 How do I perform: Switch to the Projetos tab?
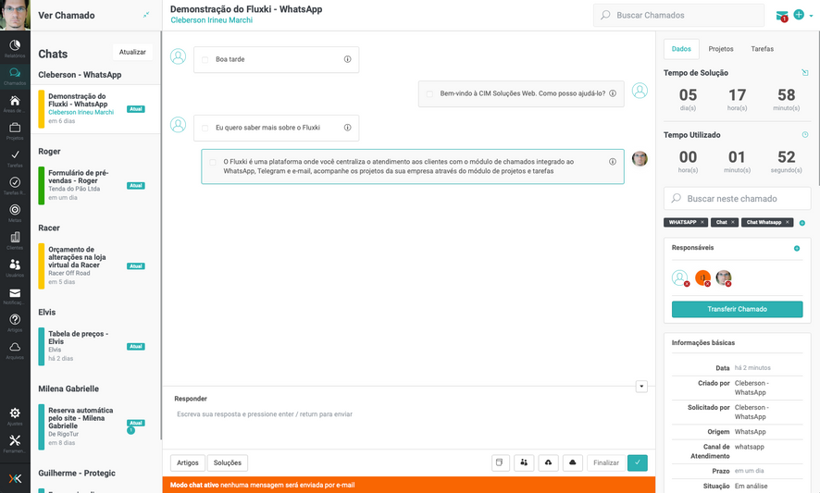point(721,49)
